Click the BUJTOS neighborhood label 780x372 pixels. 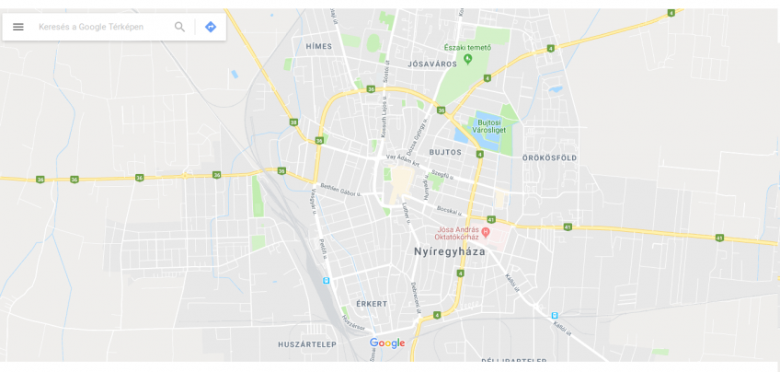445,152
